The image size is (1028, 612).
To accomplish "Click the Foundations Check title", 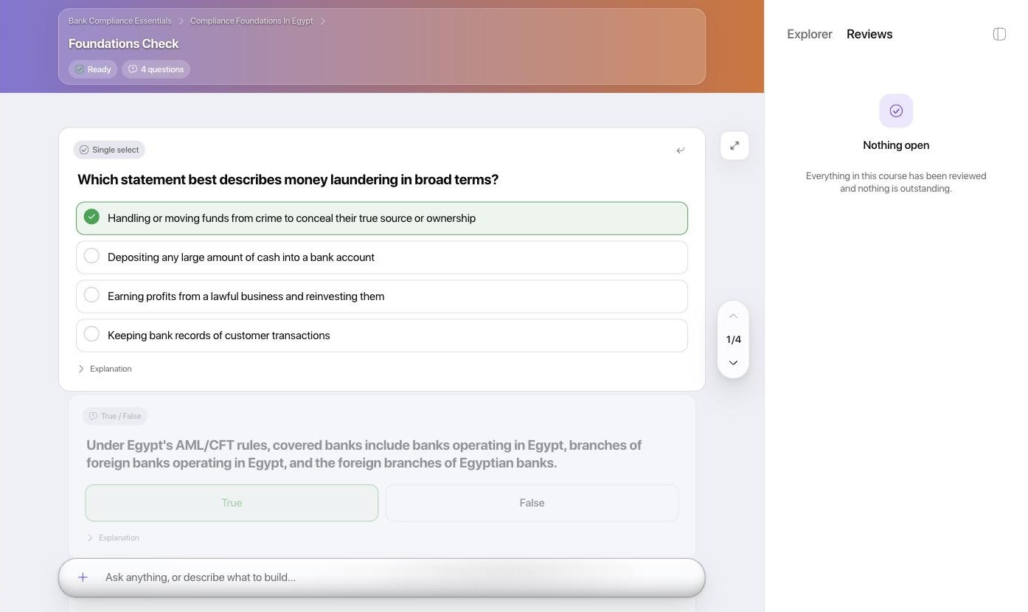I will click(x=124, y=44).
